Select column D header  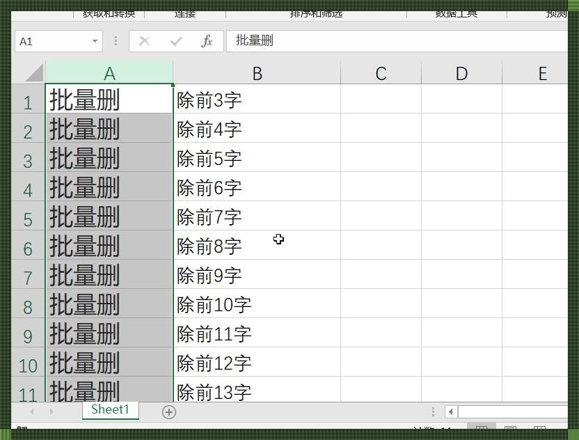[461, 73]
